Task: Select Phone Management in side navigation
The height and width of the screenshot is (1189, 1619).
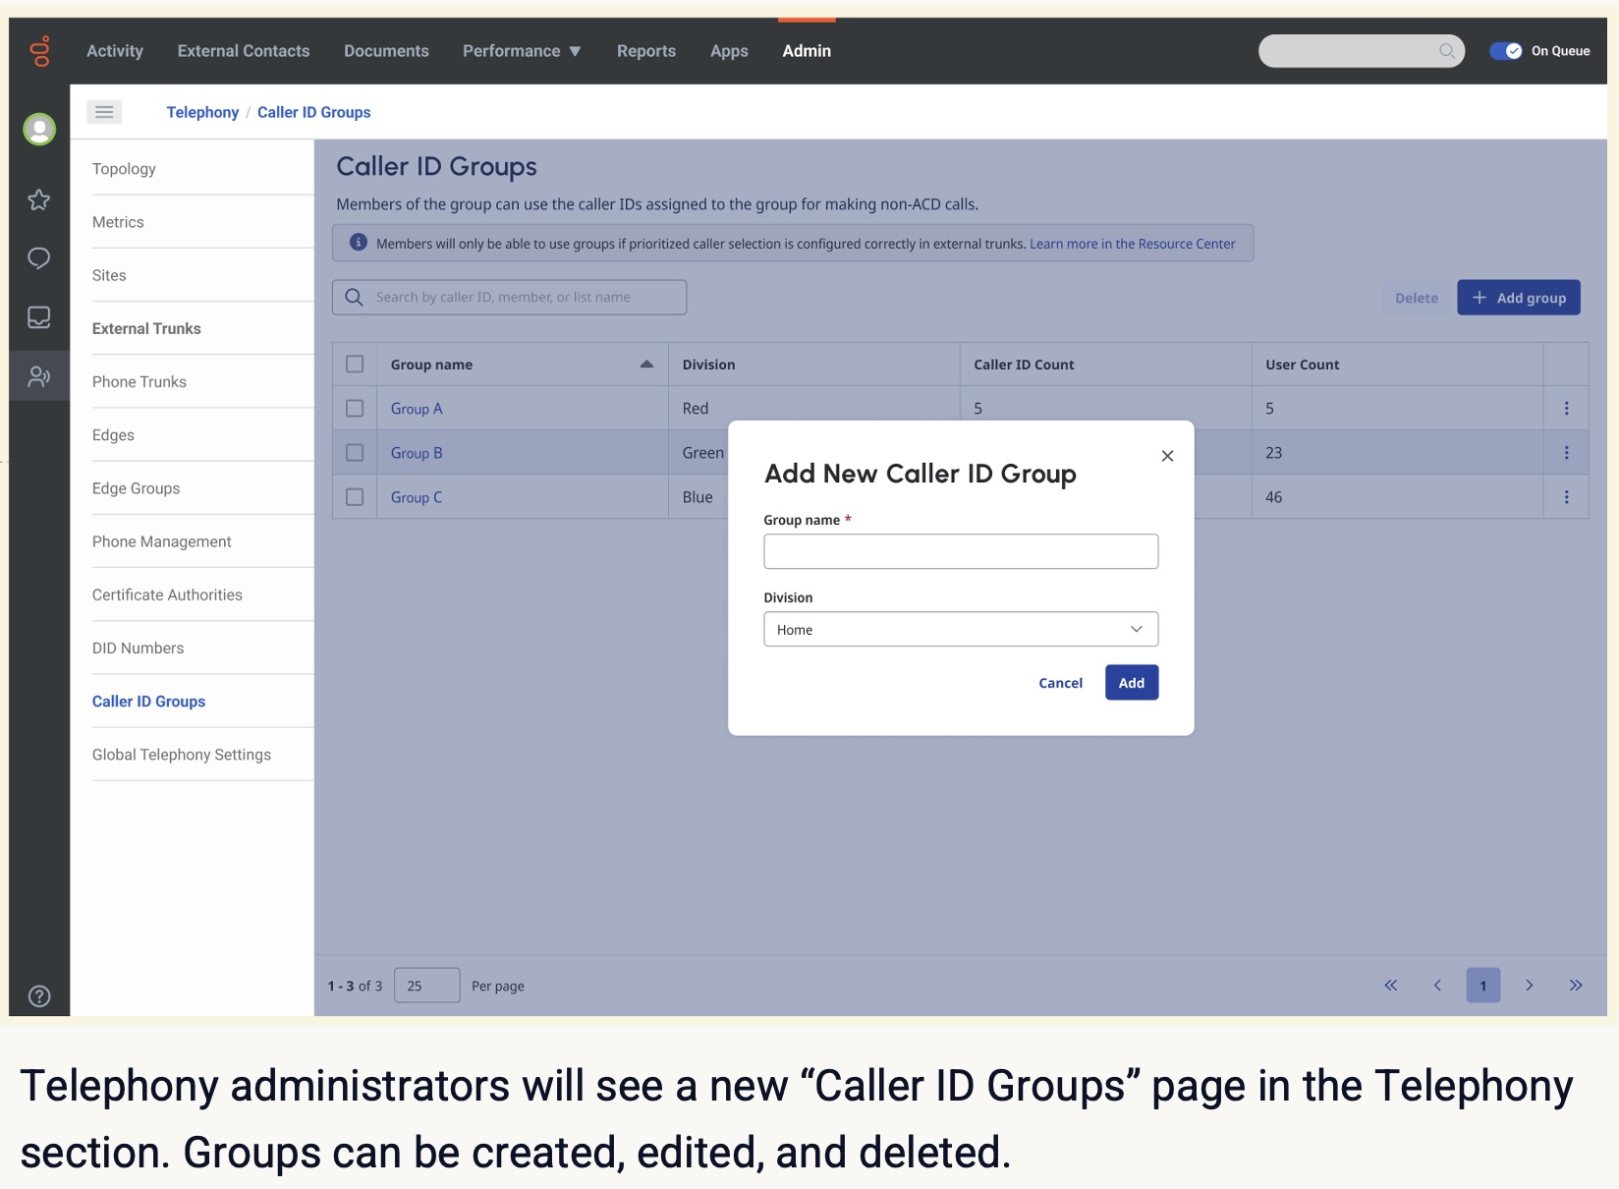Action: (162, 541)
